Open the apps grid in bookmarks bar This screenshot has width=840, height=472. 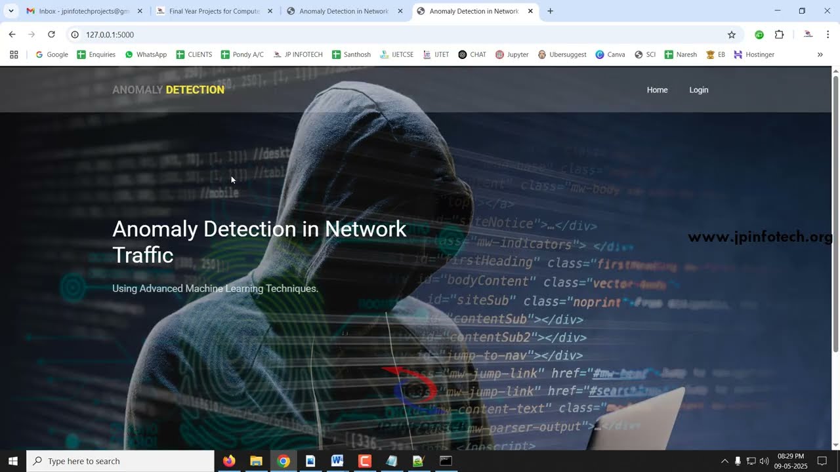(x=14, y=54)
